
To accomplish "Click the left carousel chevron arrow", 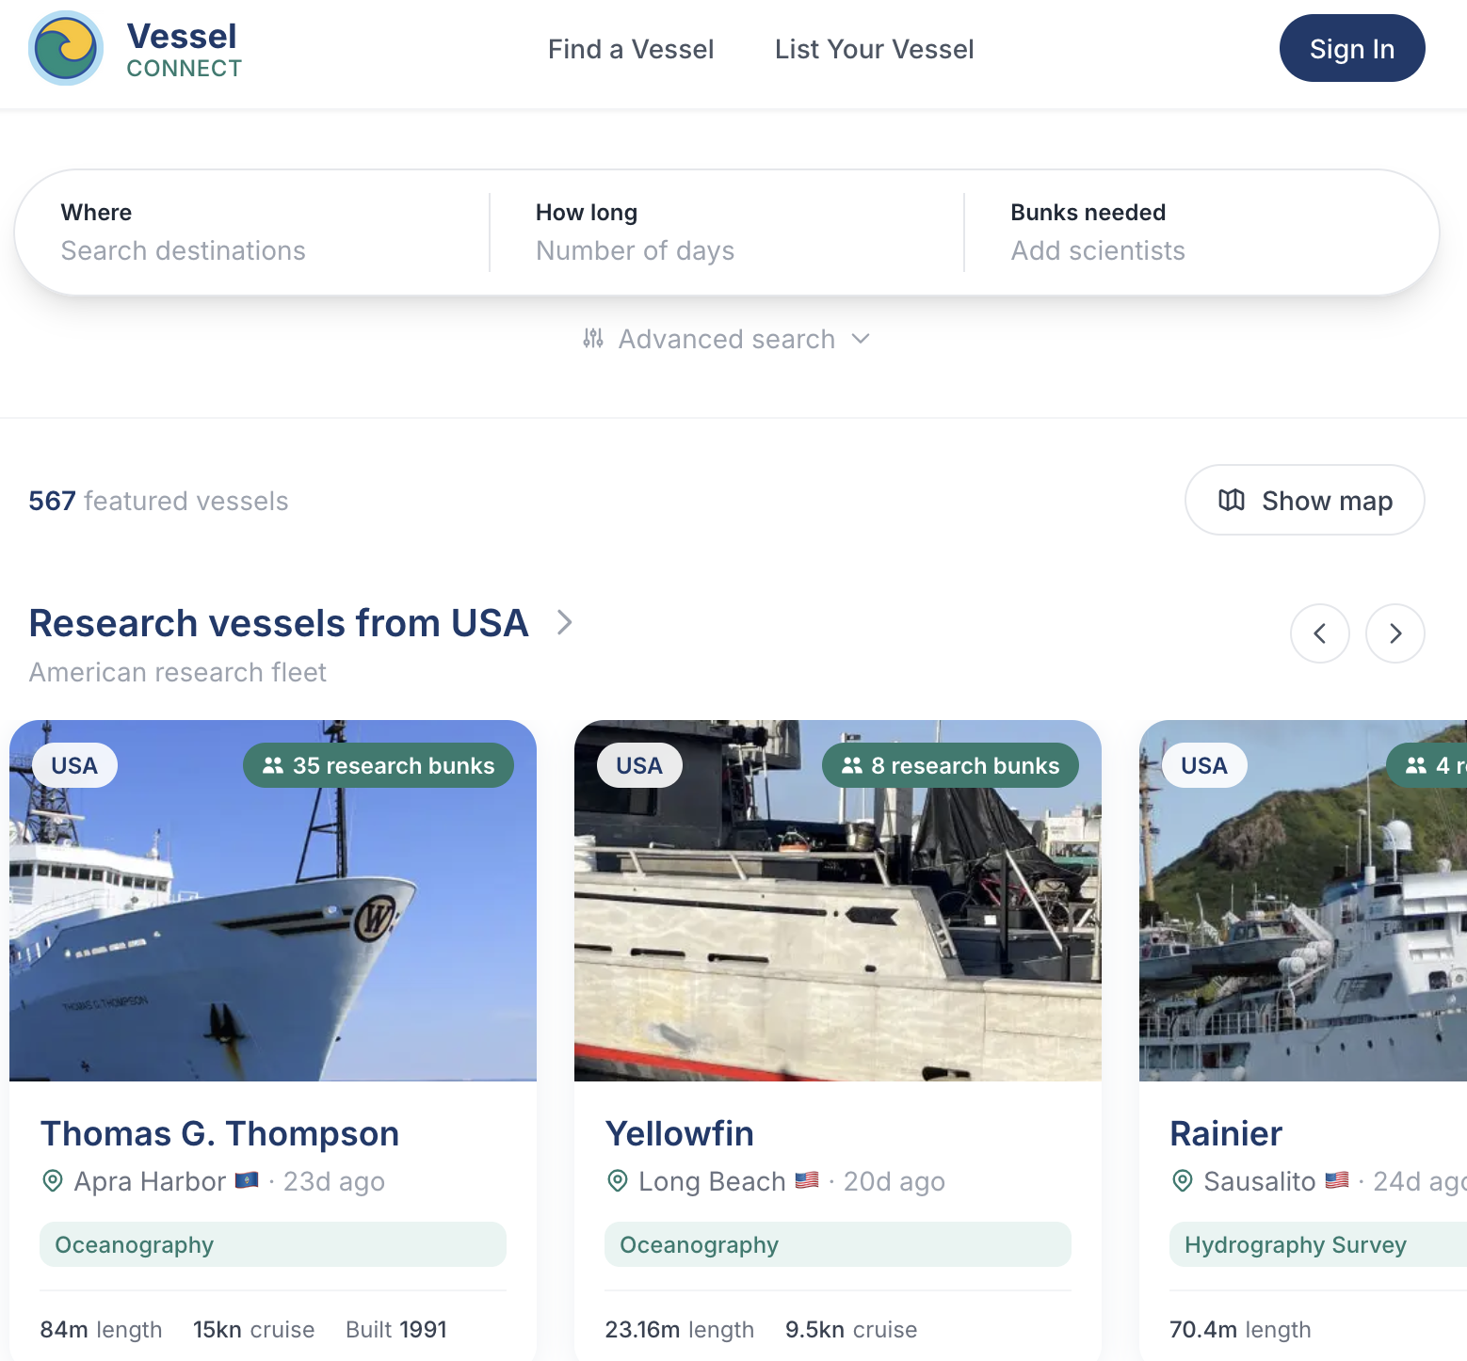I will (x=1320, y=633).
